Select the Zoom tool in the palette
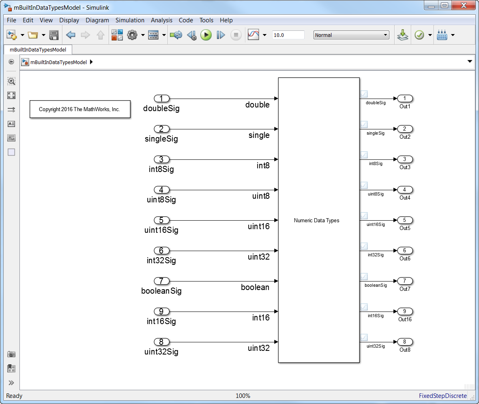This screenshot has height=404, width=479. point(11,81)
